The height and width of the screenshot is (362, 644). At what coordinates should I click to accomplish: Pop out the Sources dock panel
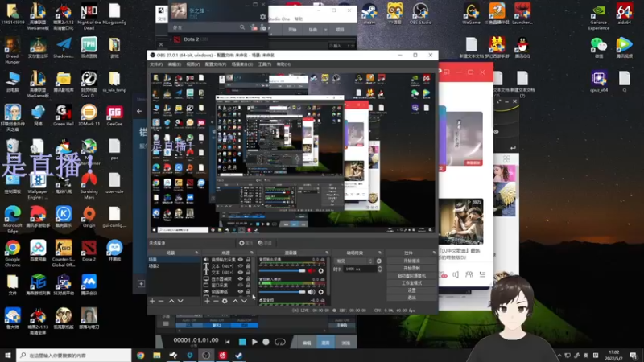coord(252,253)
